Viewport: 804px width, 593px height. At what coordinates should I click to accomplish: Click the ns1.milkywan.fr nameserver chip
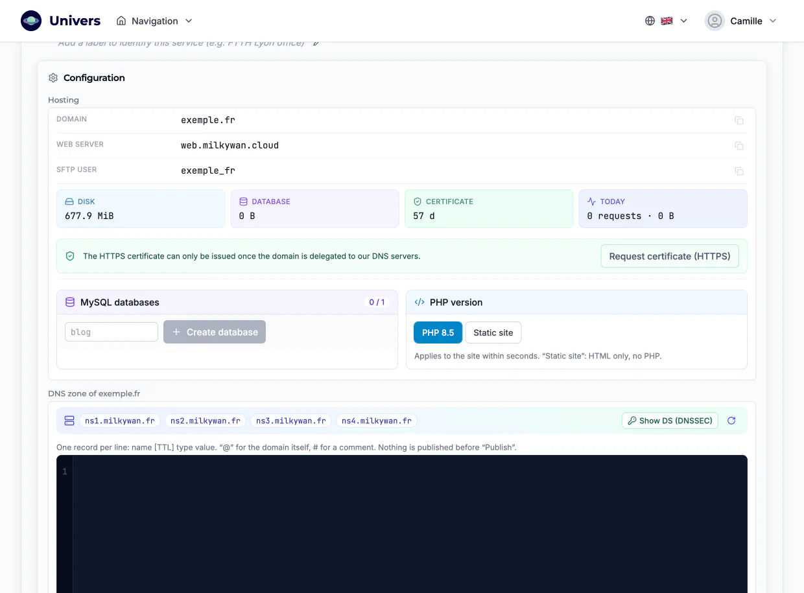coord(120,421)
